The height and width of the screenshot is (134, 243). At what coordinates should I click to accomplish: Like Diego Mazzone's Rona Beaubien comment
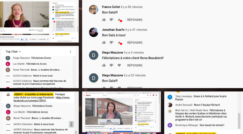click(x=104, y=65)
